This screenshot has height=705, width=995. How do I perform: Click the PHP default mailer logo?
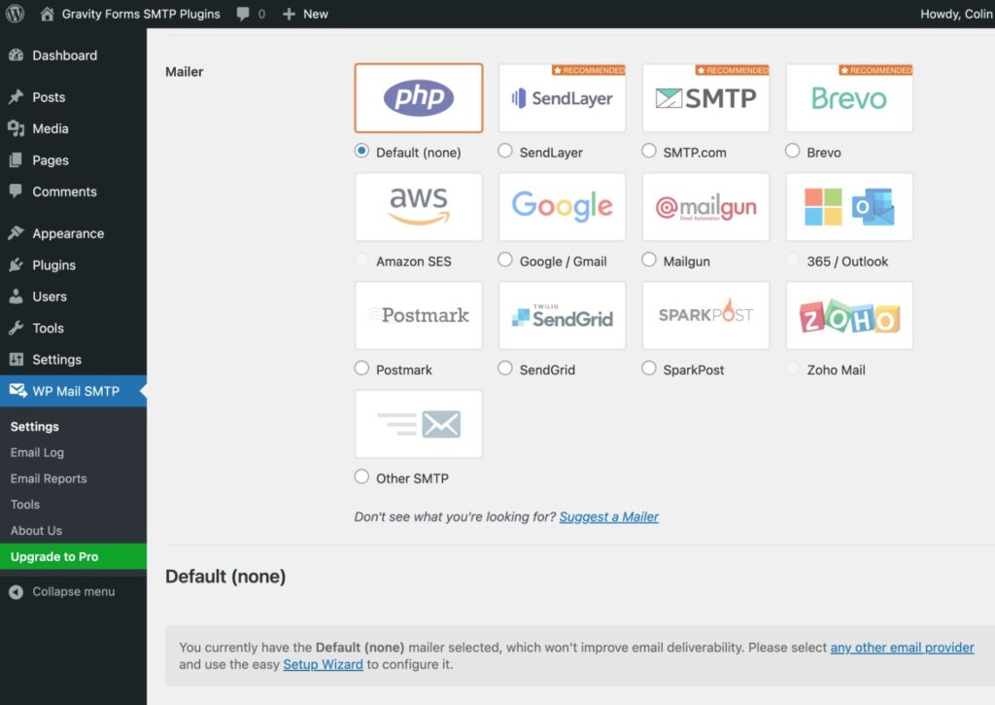click(x=418, y=97)
